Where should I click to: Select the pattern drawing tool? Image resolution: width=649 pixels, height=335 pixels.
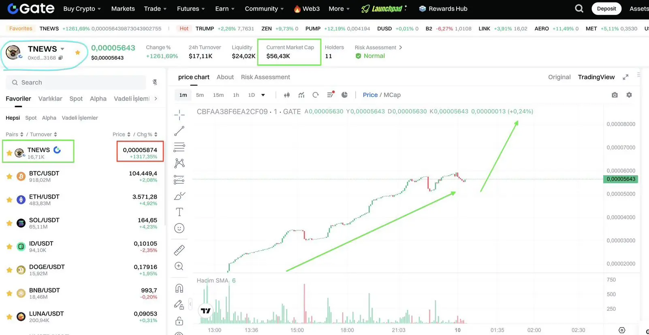179,163
